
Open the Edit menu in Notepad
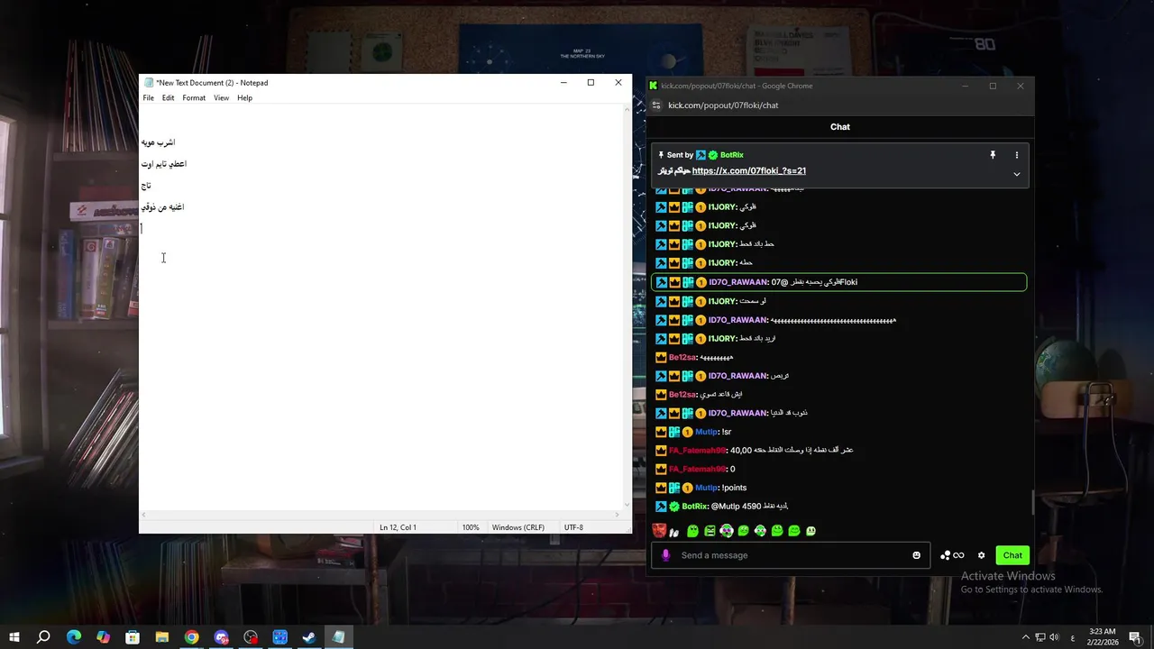click(x=168, y=97)
